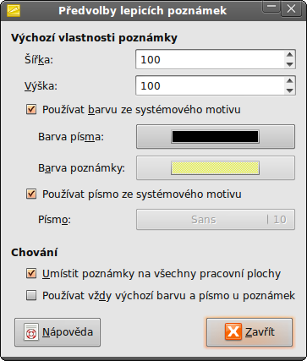Screen dimensions: 307x361
Task: Click inside the Výška input field
Action: pos(210,85)
